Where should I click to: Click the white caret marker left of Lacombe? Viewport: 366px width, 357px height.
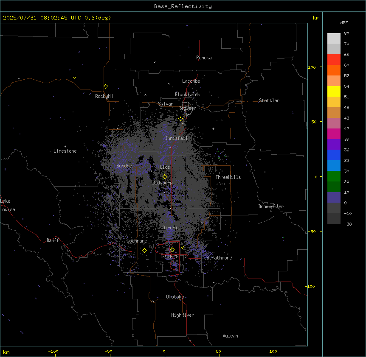[x=169, y=84]
